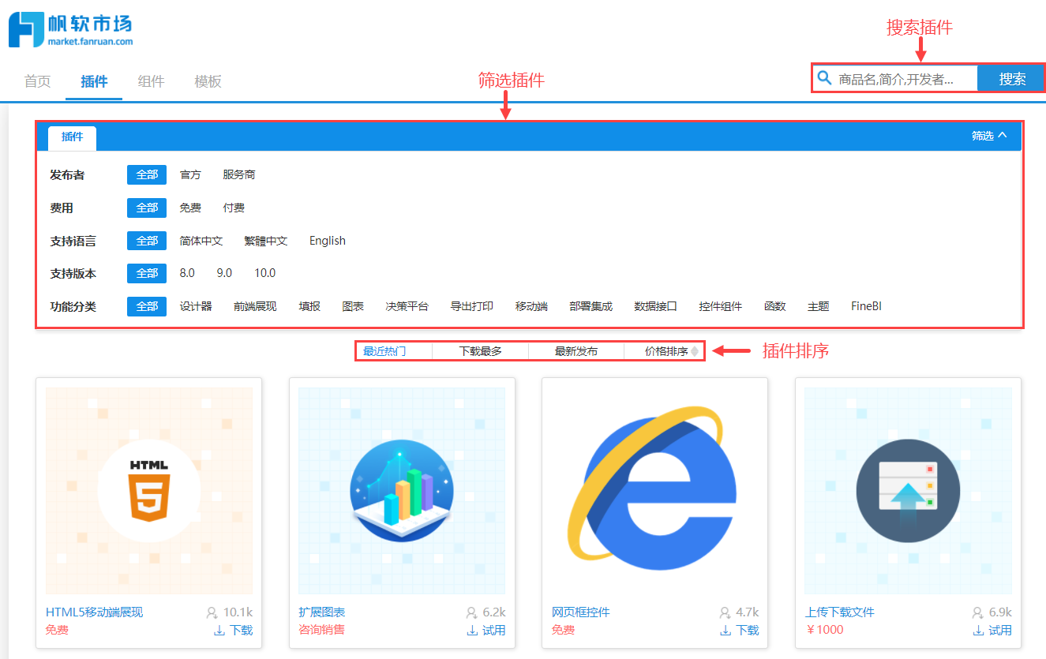The image size is (1046, 659).
Task: Click download icon on 扩展图表 card
Action: [x=472, y=631]
